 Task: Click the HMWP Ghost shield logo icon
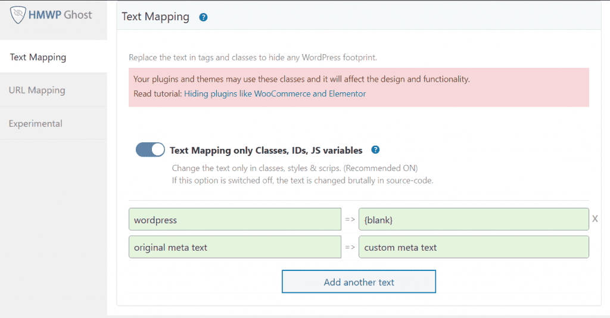18,15
